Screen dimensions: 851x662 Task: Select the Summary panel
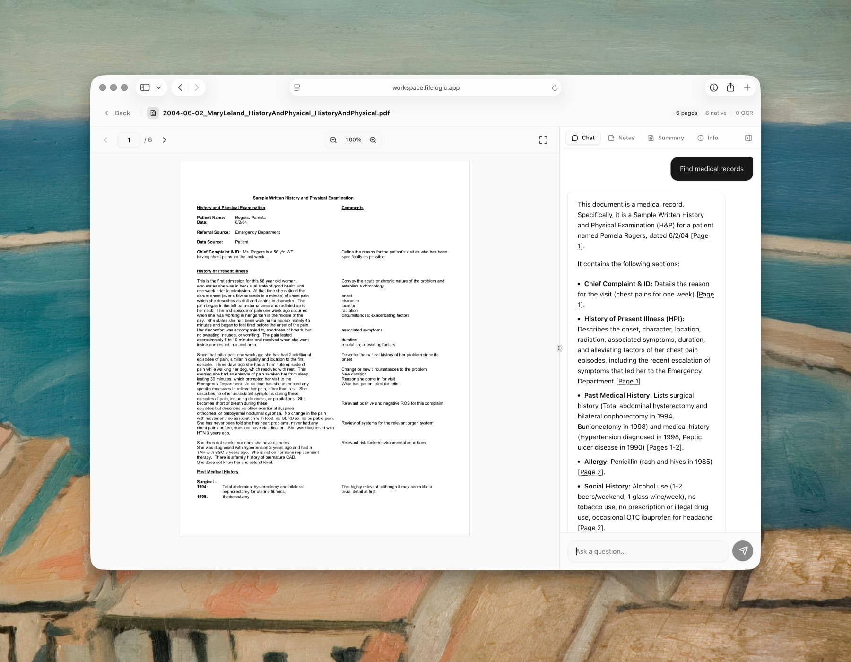point(666,138)
